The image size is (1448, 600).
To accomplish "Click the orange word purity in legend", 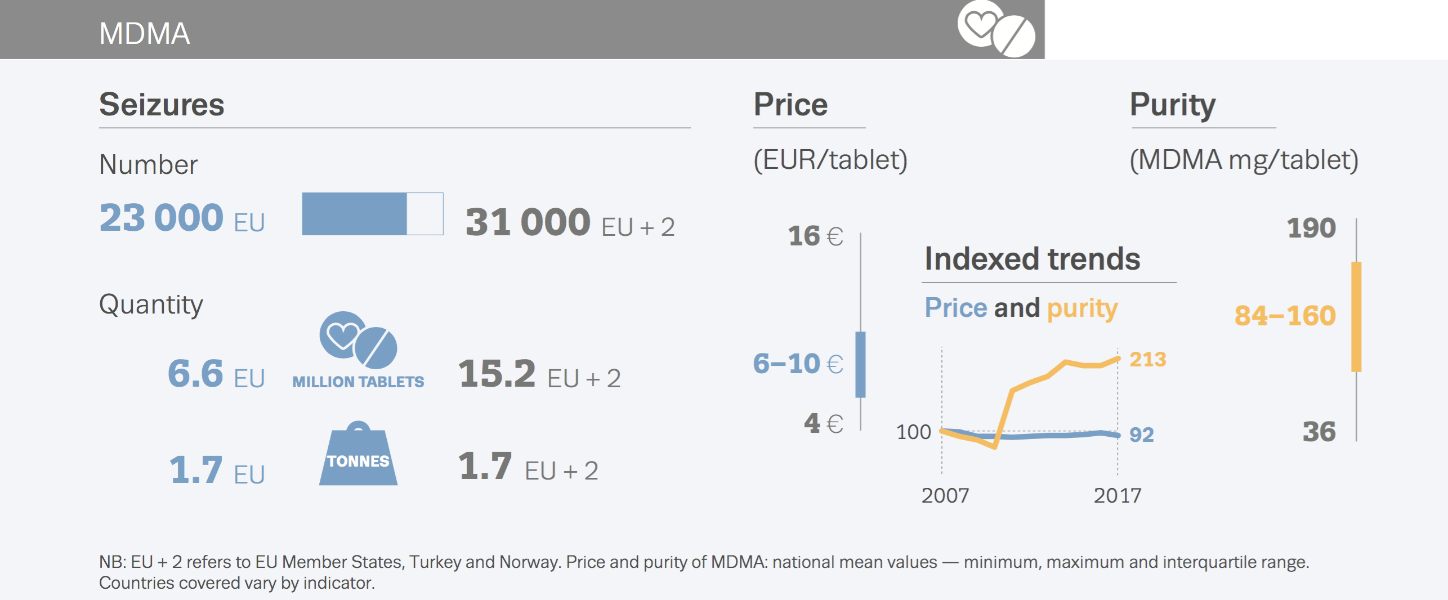I will pyautogui.click(x=1082, y=308).
